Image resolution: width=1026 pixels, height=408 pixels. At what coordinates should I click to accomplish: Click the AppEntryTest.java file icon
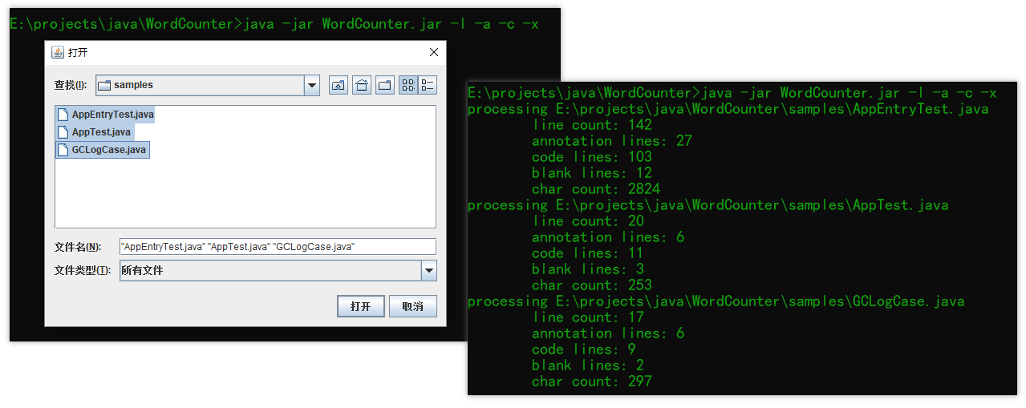coord(63,115)
